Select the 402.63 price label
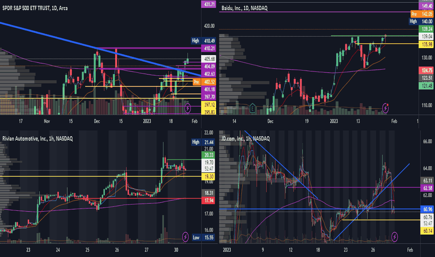Image resolution: width=435 pixels, height=257 pixels. click(209, 74)
